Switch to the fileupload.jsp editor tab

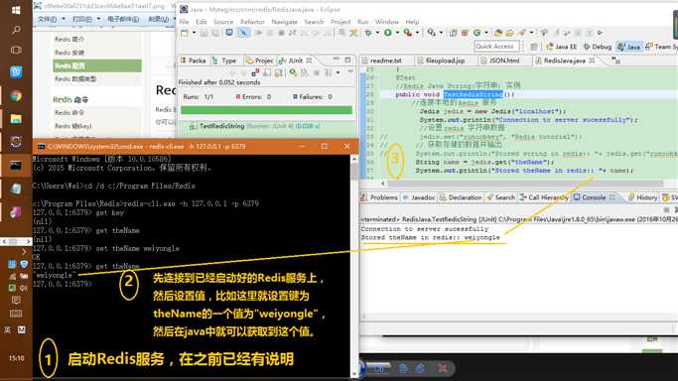pyautogui.click(x=445, y=61)
